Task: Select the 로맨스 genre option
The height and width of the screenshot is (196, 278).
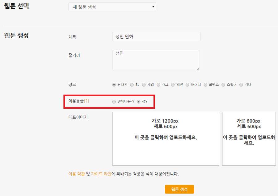Action: pos(205,85)
